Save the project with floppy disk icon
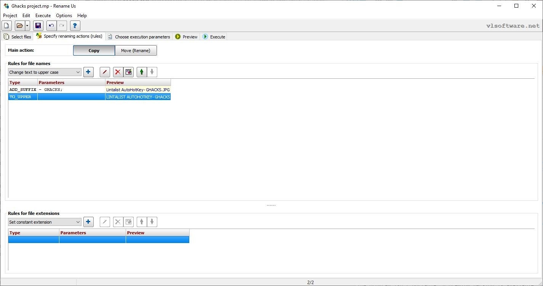 click(38, 26)
